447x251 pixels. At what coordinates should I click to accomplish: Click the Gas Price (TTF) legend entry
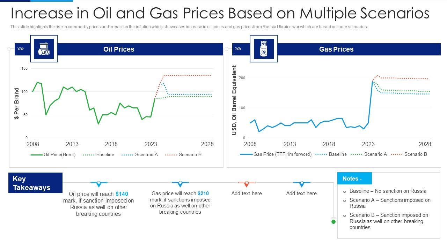click(x=276, y=154)
